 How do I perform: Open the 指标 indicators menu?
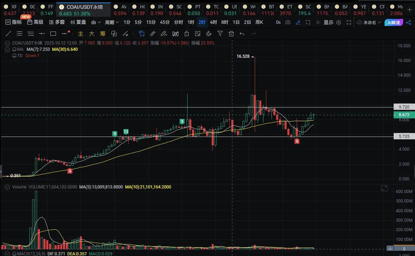coord(14,22)
